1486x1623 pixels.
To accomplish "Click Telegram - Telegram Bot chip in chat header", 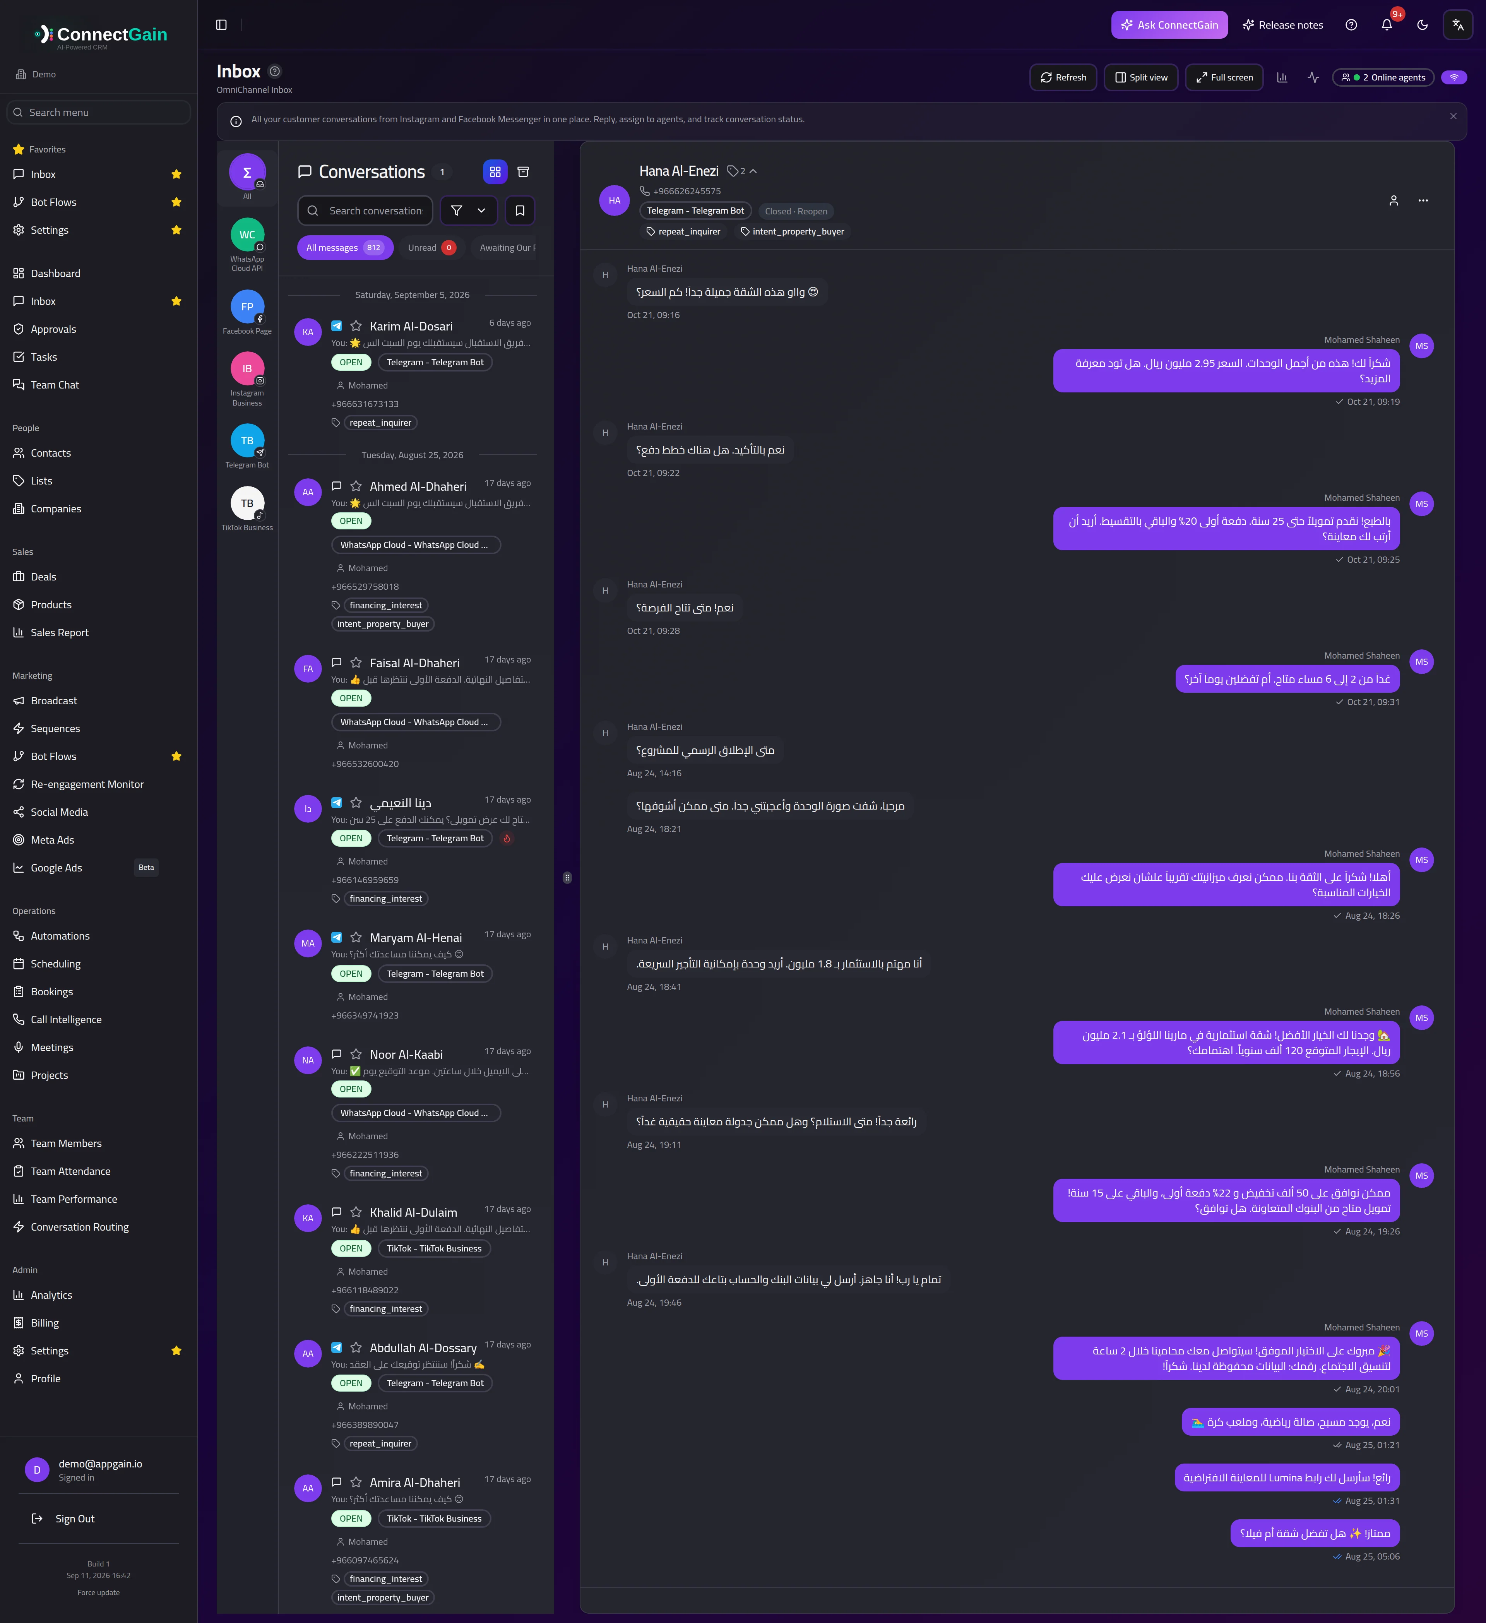I will pyautogui.click(x=695, y=211).
